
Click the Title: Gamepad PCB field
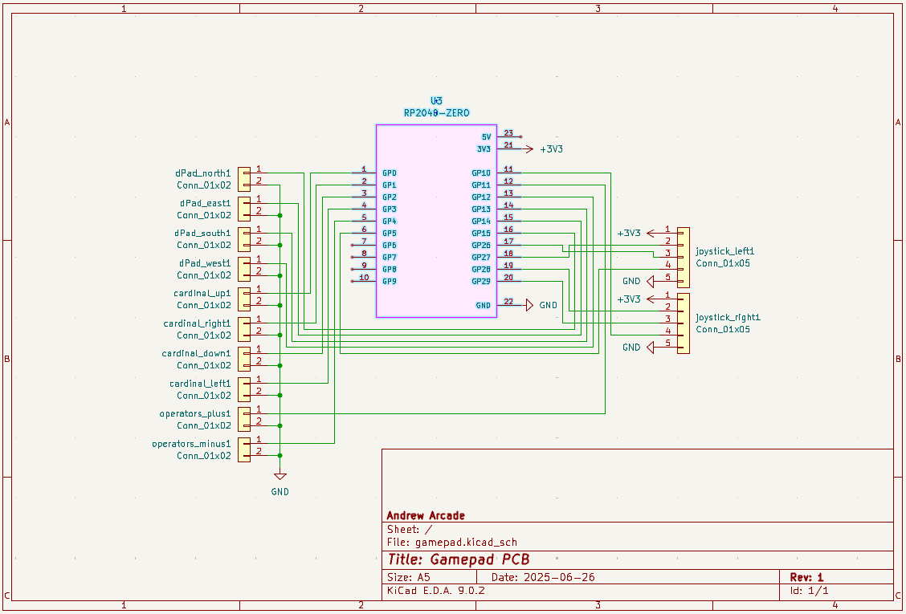click(x=458, y=559)
